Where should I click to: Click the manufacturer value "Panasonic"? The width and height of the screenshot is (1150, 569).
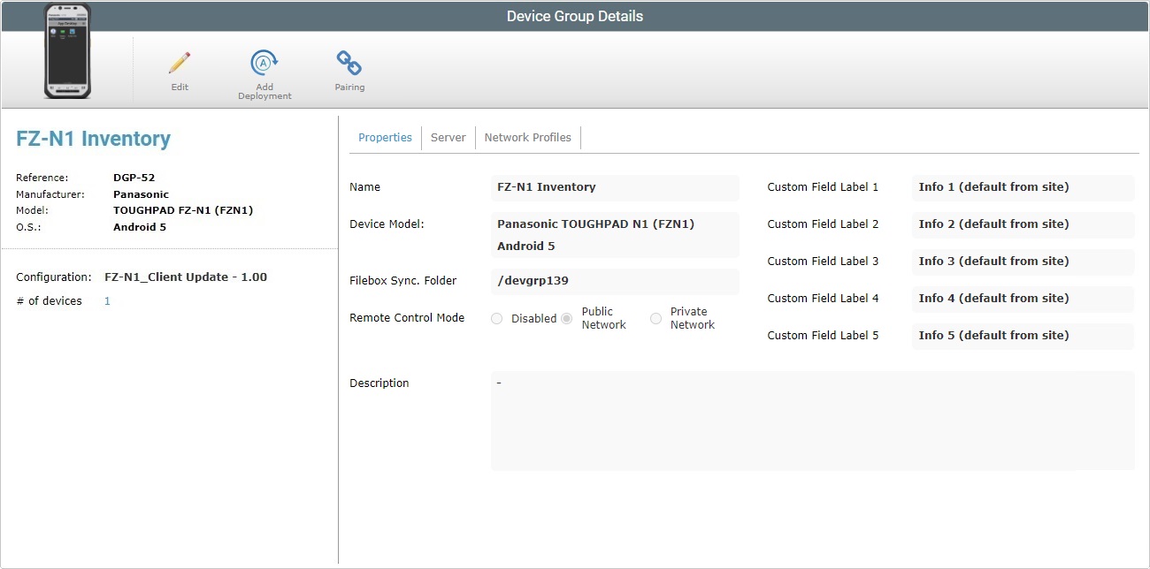(141, 194)
